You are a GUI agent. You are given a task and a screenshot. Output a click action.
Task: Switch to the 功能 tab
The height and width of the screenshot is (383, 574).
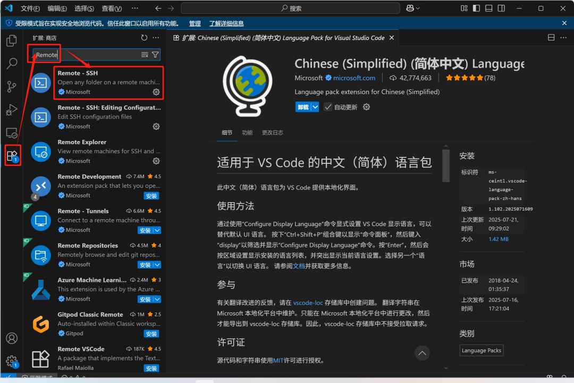247,132
